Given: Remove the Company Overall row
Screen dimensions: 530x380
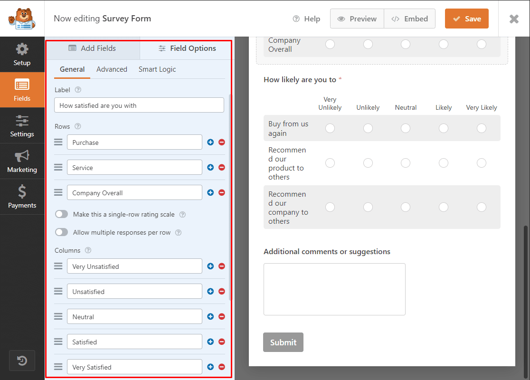Looking at the screenshot, I should coord(222,192).
